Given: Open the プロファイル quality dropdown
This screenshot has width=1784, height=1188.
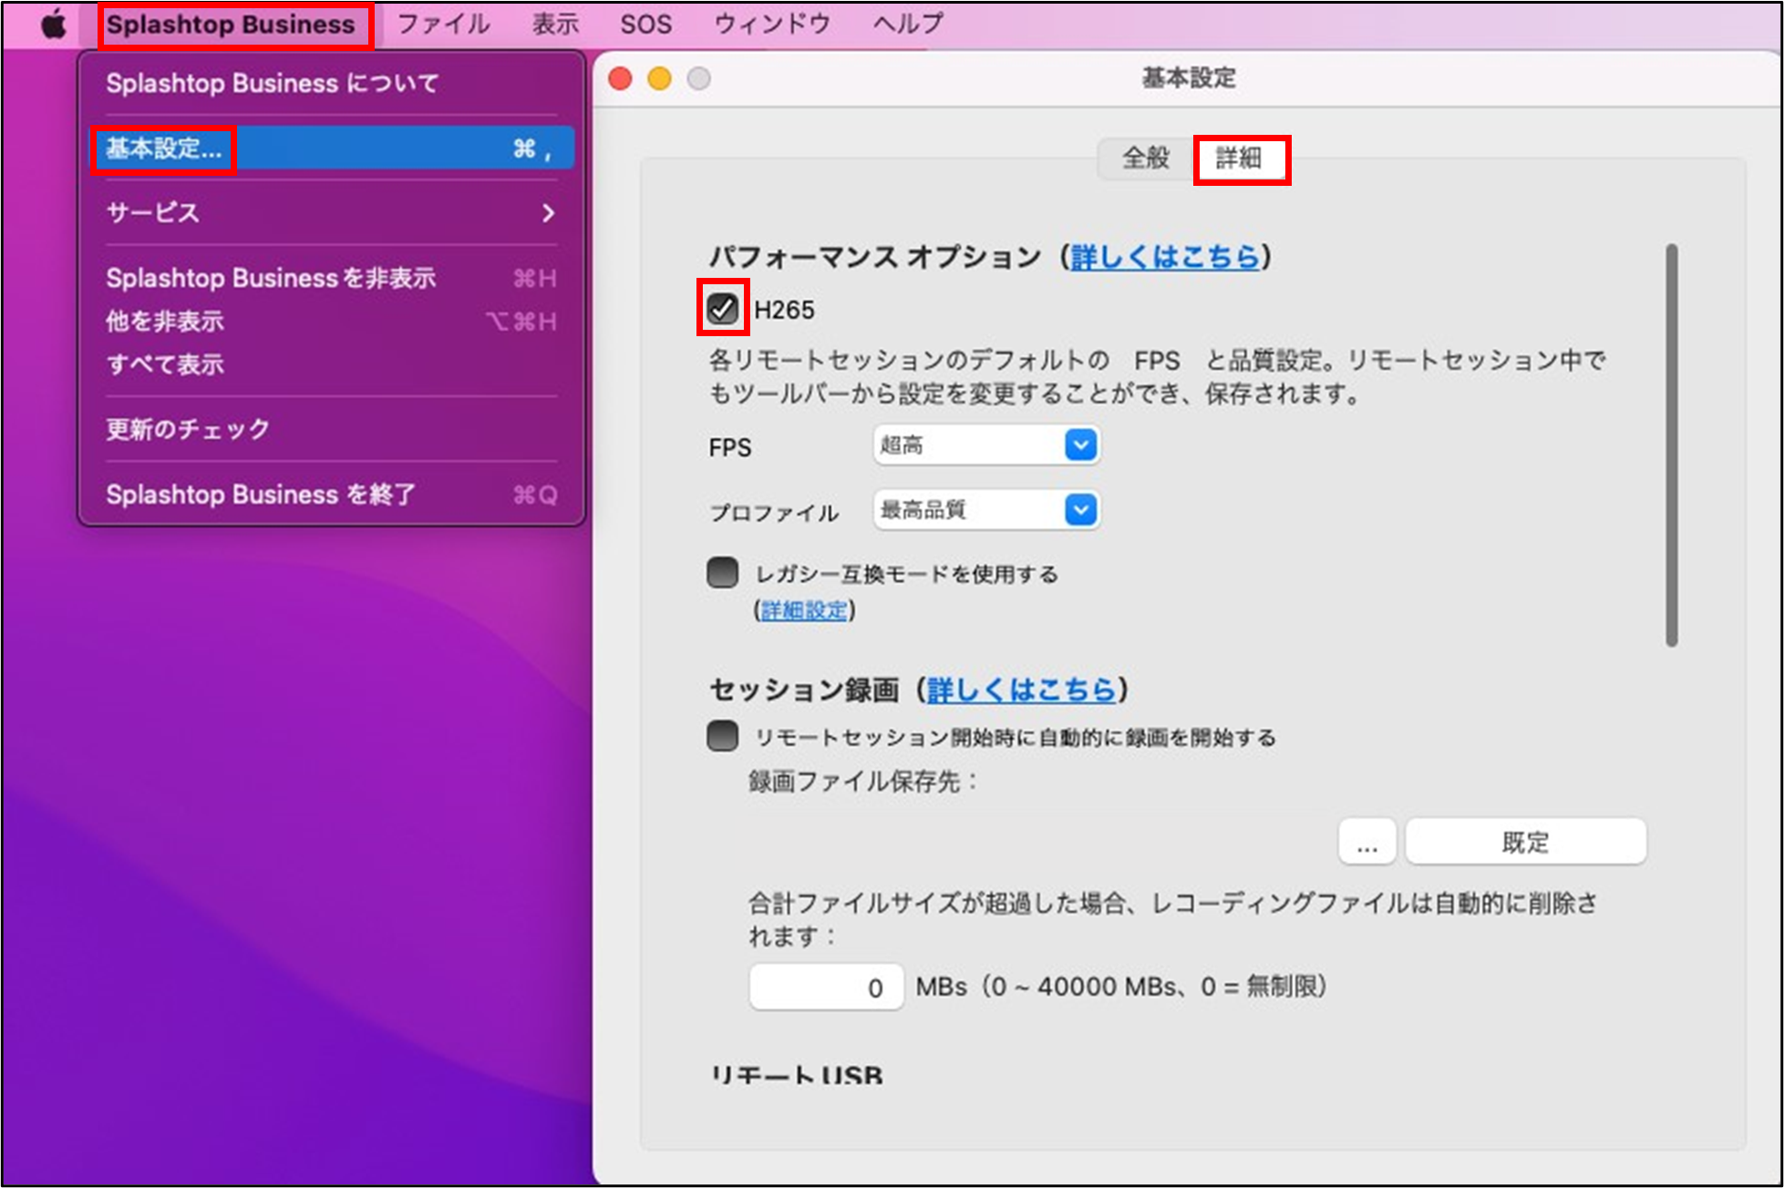Looking at the screenshot, I should coord(985,509).
